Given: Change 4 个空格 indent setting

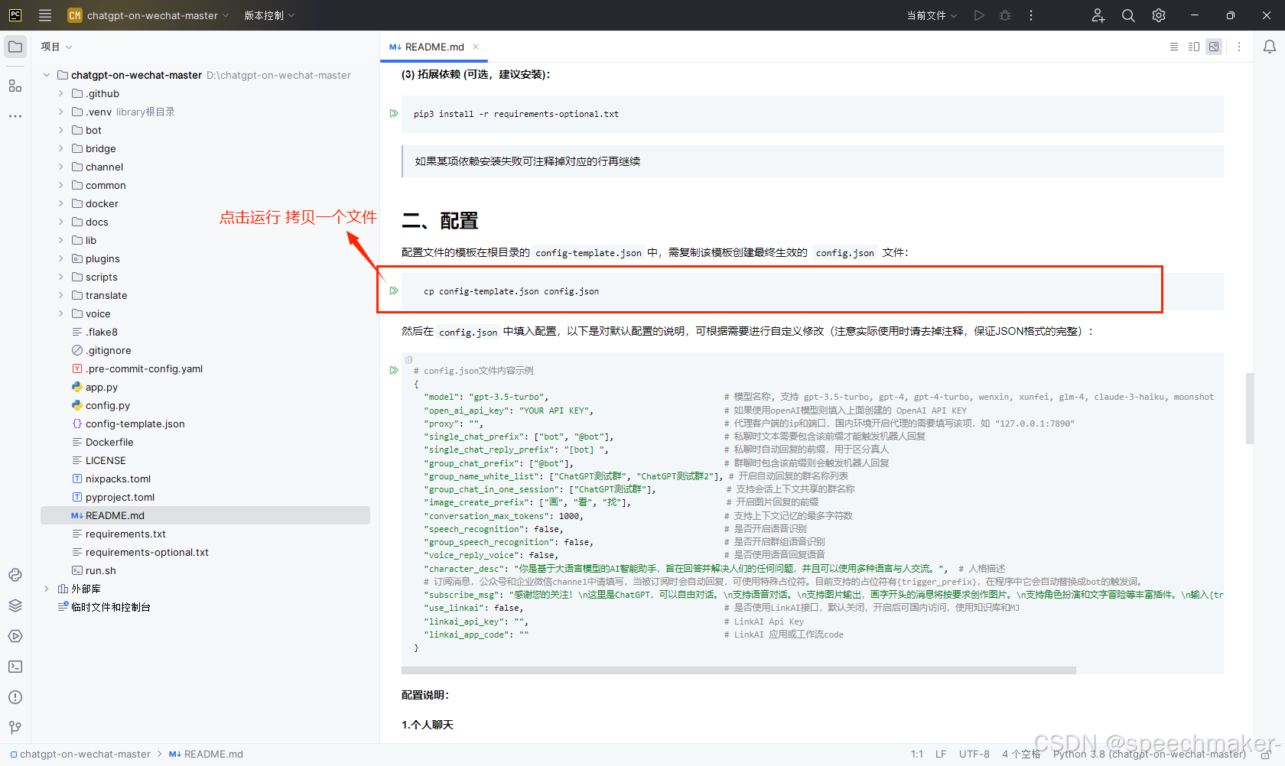Looking at the screenshot, I should coord(1021,755).
